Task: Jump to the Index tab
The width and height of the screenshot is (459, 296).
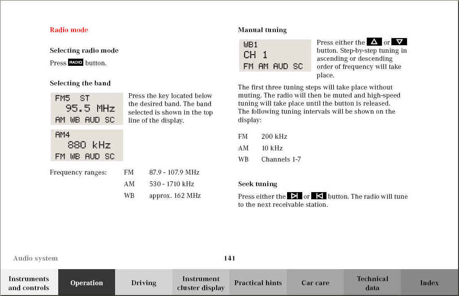Action: point(429,283)
